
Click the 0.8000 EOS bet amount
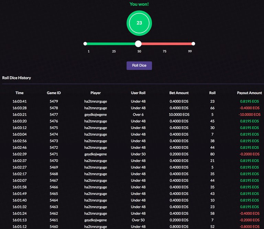(179, 227)
